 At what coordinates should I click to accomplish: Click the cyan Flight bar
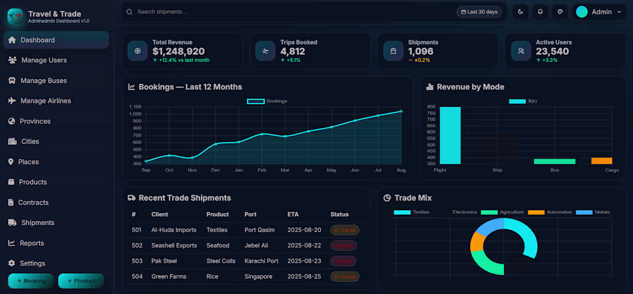tap(450, 136)
